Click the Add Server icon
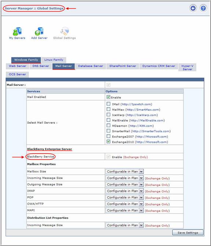Screen dimensions: 211x246 click(39, 31)
